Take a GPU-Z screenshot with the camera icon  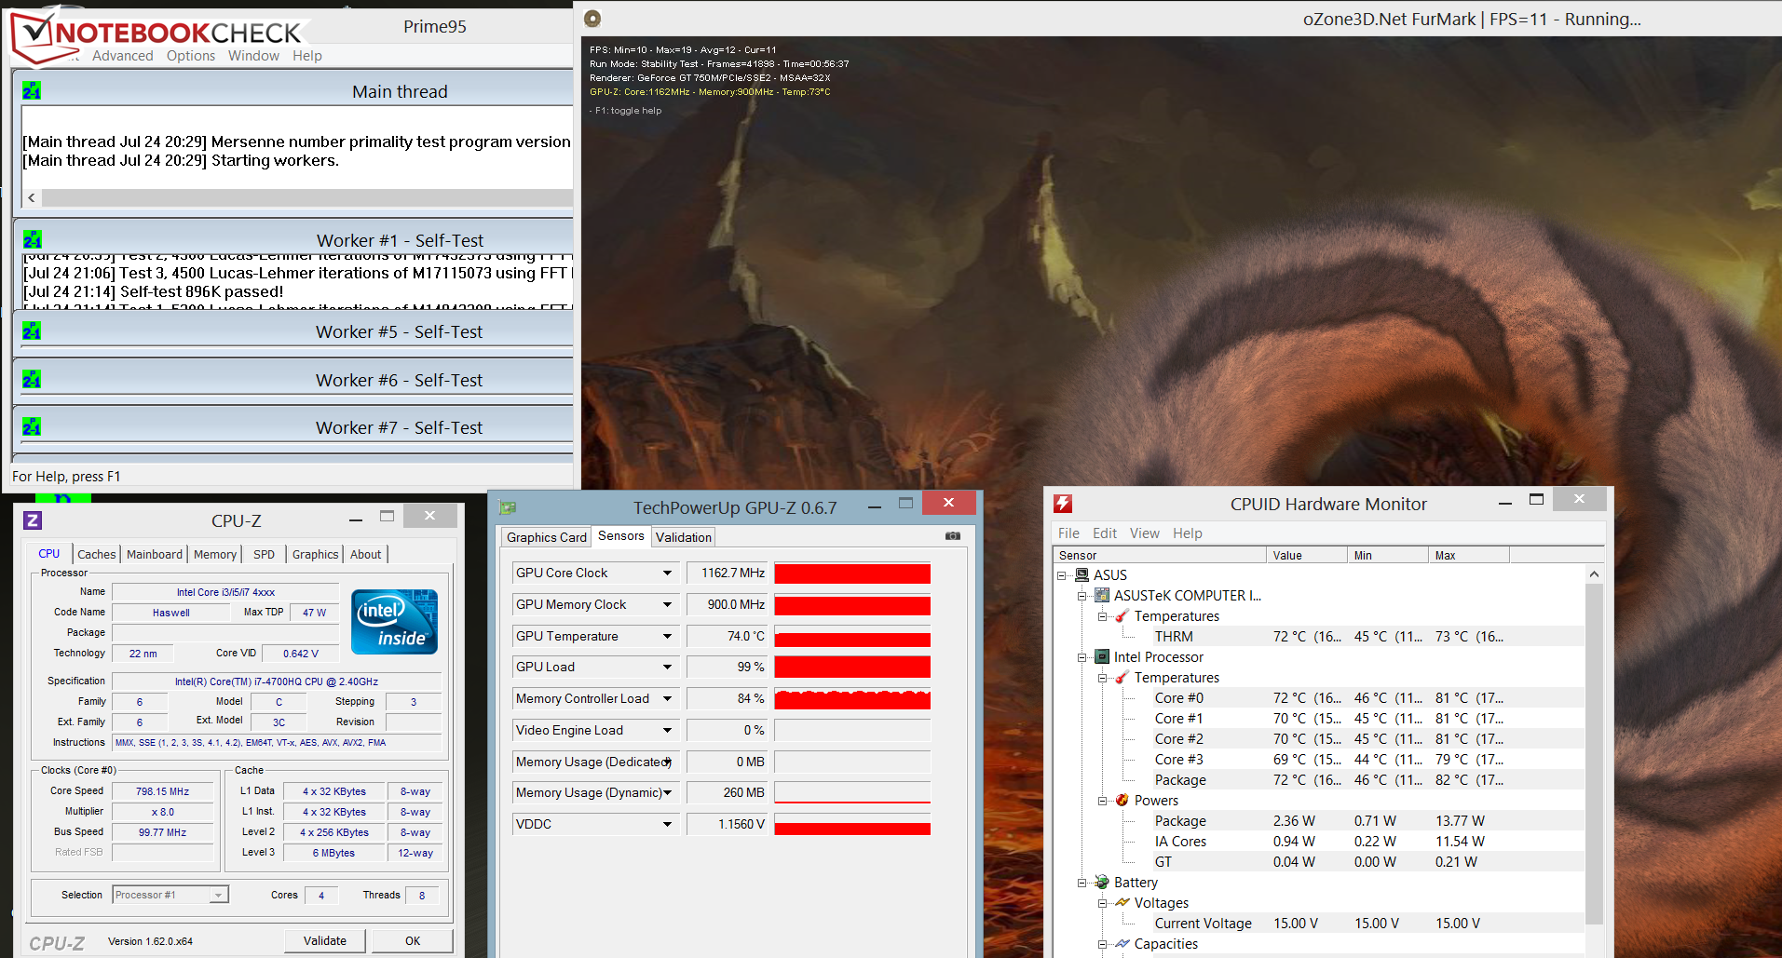[x=952, y=536]
